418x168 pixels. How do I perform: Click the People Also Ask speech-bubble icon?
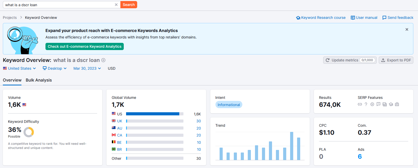[x=378, y=104]
